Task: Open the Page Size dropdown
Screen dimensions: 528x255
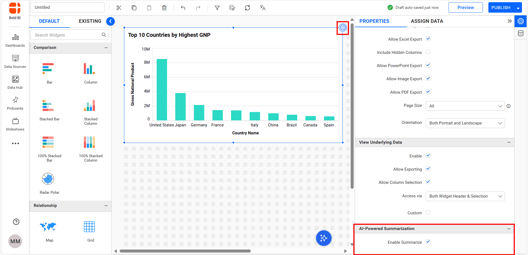Action: pyautogui.click(x=465, y=106)
